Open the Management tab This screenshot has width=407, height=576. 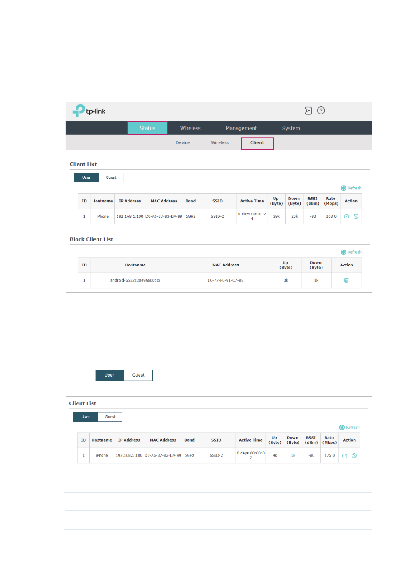click(x=241, y=128)
